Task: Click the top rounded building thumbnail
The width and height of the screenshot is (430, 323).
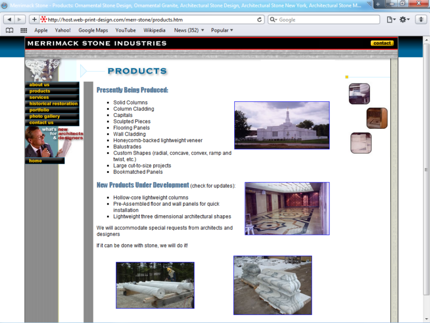Action: pos(359,94)
